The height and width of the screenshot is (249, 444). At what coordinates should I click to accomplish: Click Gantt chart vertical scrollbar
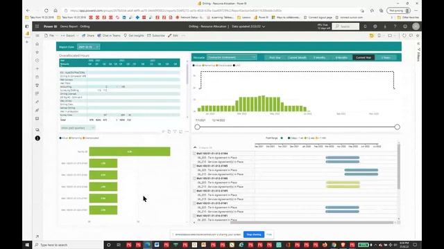(x=399, y=167)
